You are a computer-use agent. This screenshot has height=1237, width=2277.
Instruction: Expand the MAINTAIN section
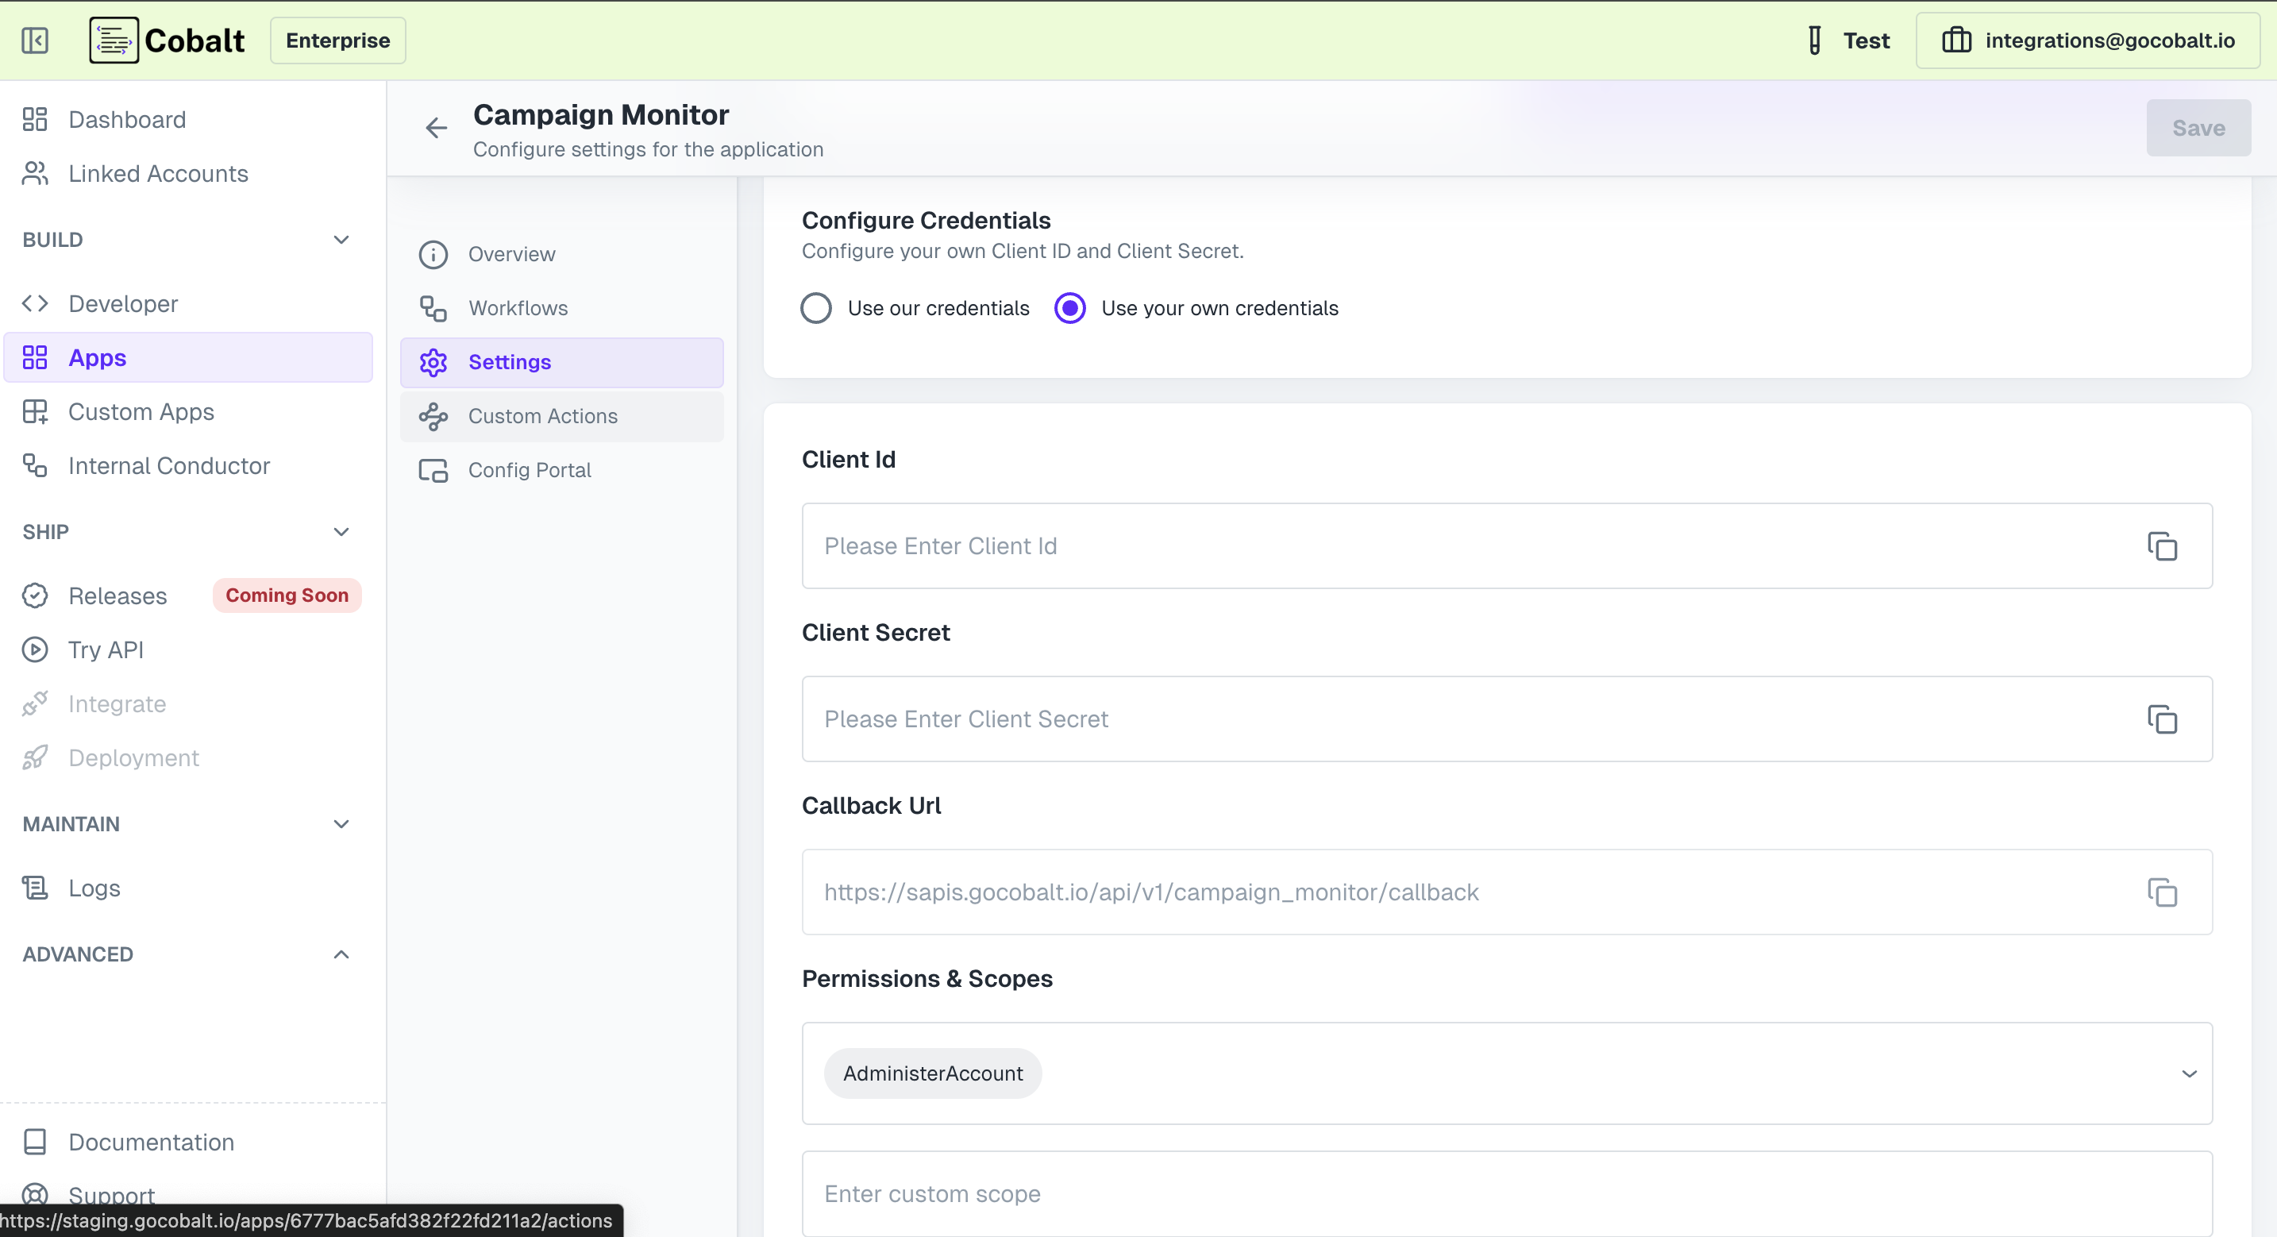[x=341, y=823]
